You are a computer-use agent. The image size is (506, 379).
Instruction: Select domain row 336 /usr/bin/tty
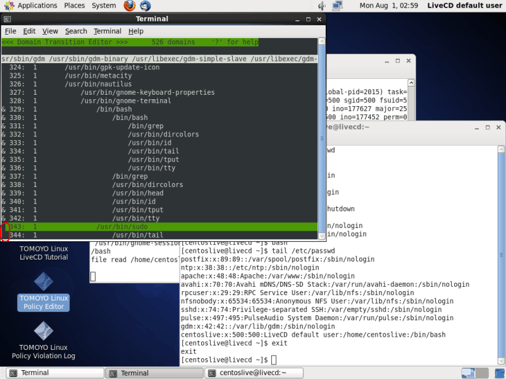[x=159, y=168]
